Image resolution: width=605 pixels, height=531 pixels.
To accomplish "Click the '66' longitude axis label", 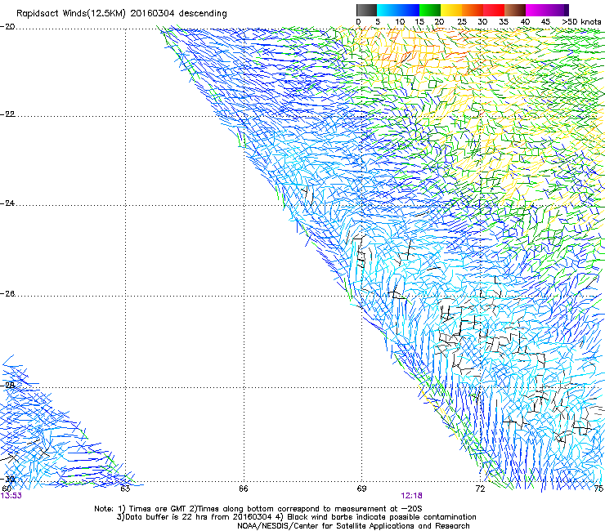I will pos(243,489).
